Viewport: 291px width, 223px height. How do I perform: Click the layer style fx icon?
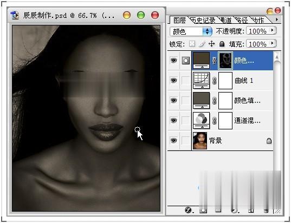pyautogui.click(x=188, y=210)
